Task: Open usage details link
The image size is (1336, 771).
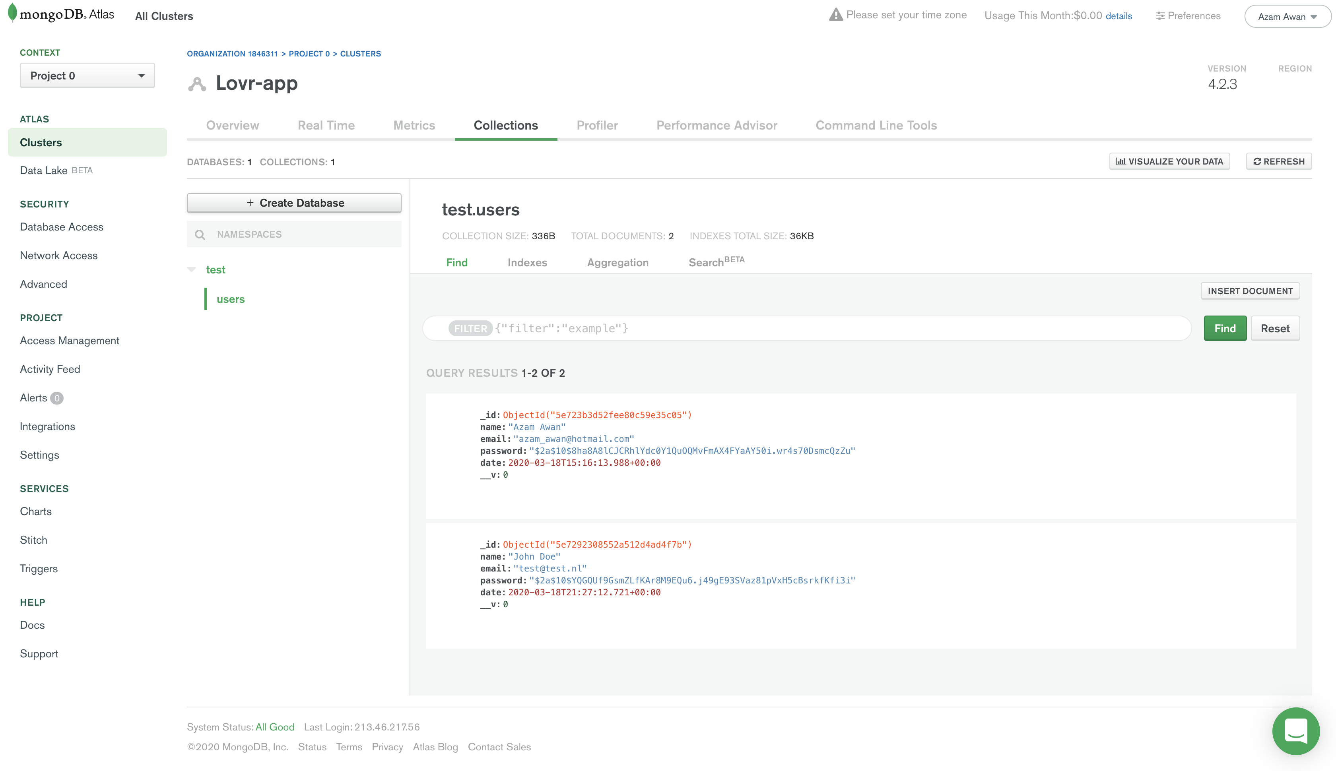Action: [1118, 16]
